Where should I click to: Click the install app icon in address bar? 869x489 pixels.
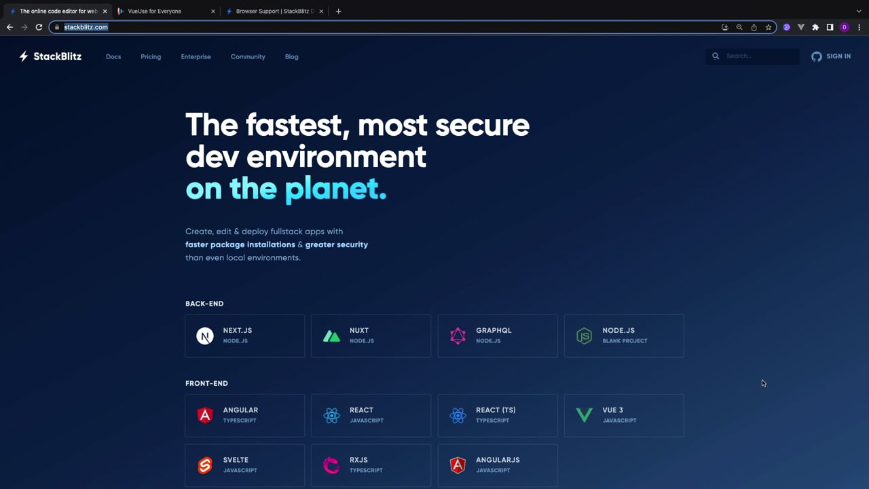[x=725, y=27]
